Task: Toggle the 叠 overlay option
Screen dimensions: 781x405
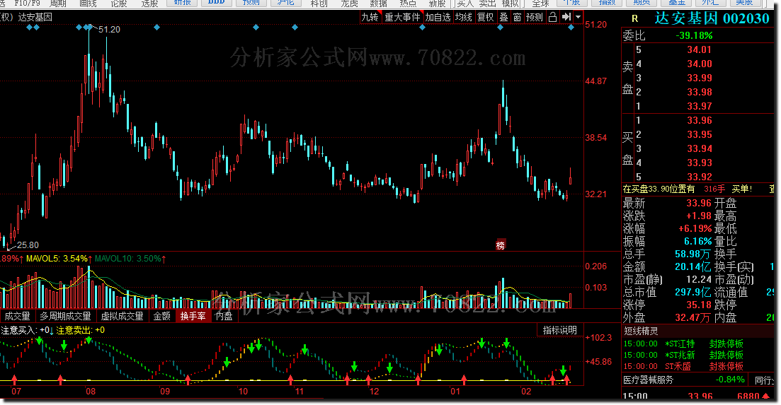Action: [x=504, y=17]
